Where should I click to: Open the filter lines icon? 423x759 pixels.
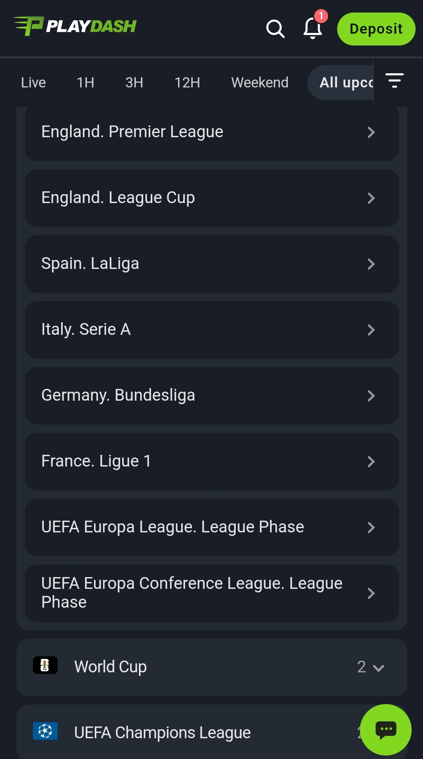(x=394, y=80)
